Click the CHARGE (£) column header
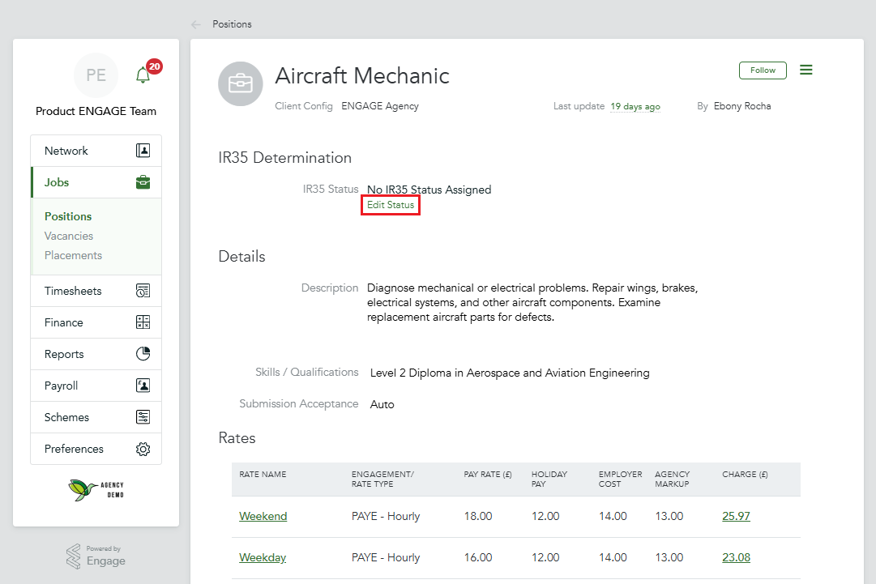This screenshot has width=876, height=584. (745, 475)
